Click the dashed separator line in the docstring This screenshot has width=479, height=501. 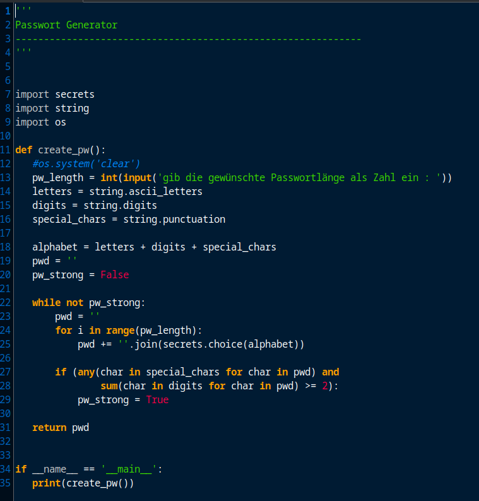tap(188, 39)
